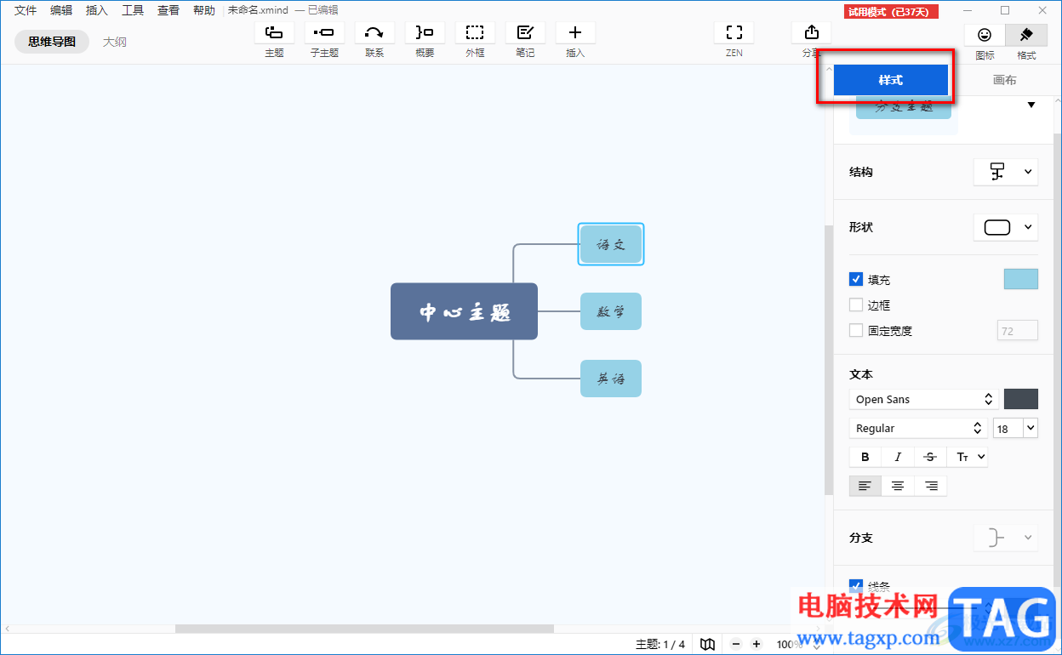This screenshot has height=655, width=1062.
Task: Open the 编辑 menu
Action: pos(61,10)
